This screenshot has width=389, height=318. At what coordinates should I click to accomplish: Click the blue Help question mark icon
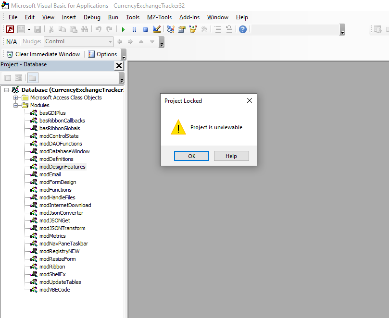tap(243, 29)
